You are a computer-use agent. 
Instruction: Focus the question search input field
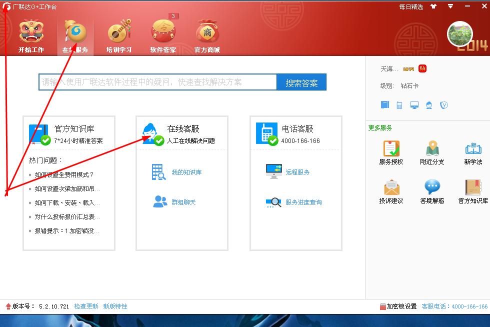click(x=158, y=82)
